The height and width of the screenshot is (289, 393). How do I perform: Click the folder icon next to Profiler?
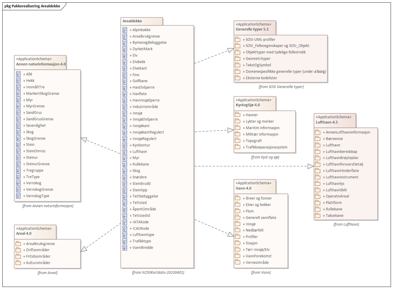point(238,236)
